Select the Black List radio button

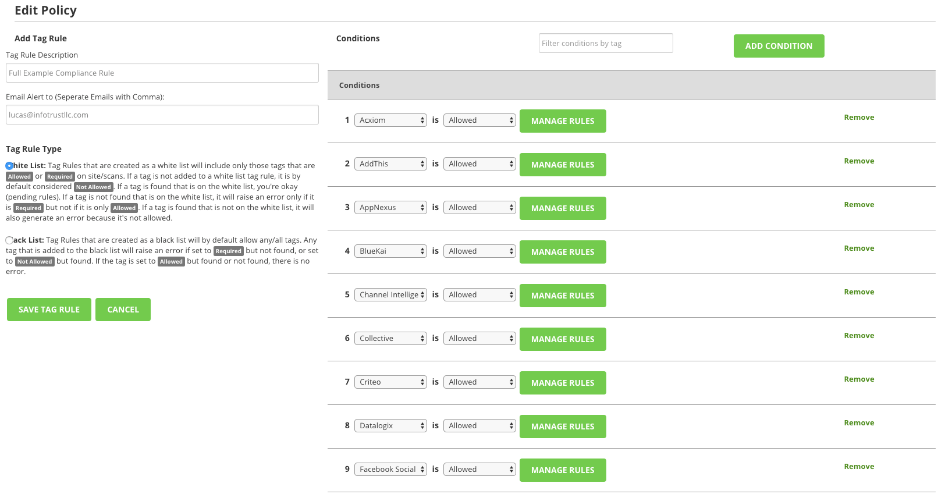click(9, 240)
